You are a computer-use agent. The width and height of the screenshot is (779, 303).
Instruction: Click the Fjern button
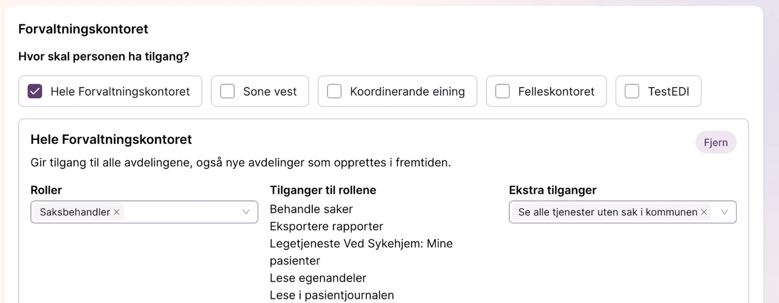point(716,143)
